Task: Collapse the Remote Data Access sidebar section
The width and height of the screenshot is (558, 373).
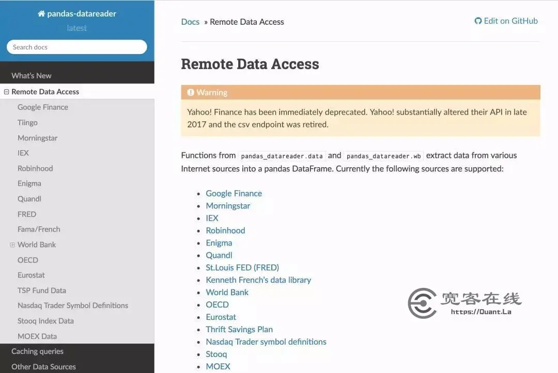Action: 6,92
